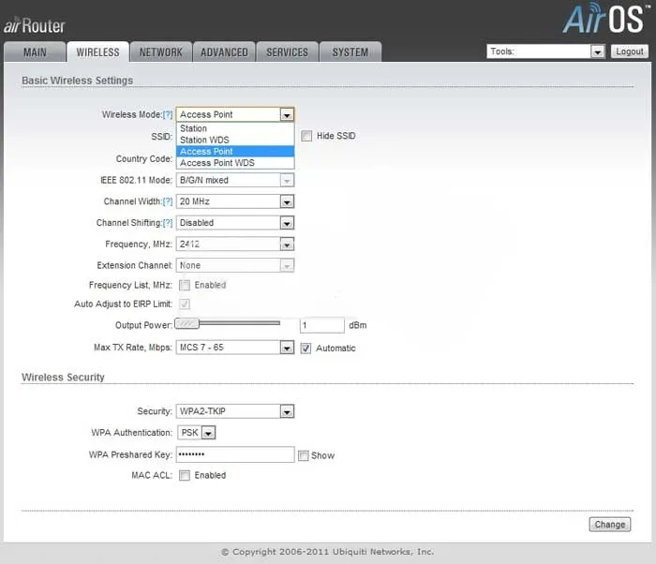Click the Output Power dBm field
The height and width of the screenshot is (564, 656).
coord(322,325)
